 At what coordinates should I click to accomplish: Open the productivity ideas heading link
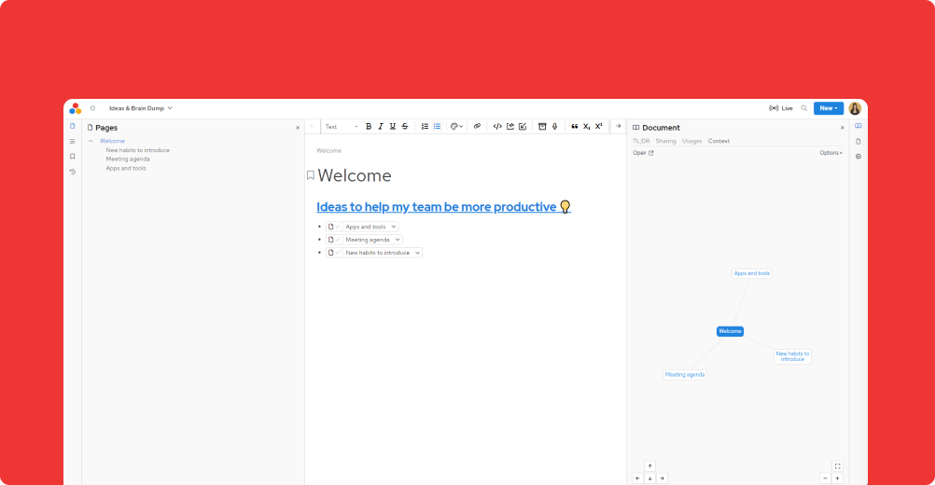pyautogui.click(x=436, y=207)
